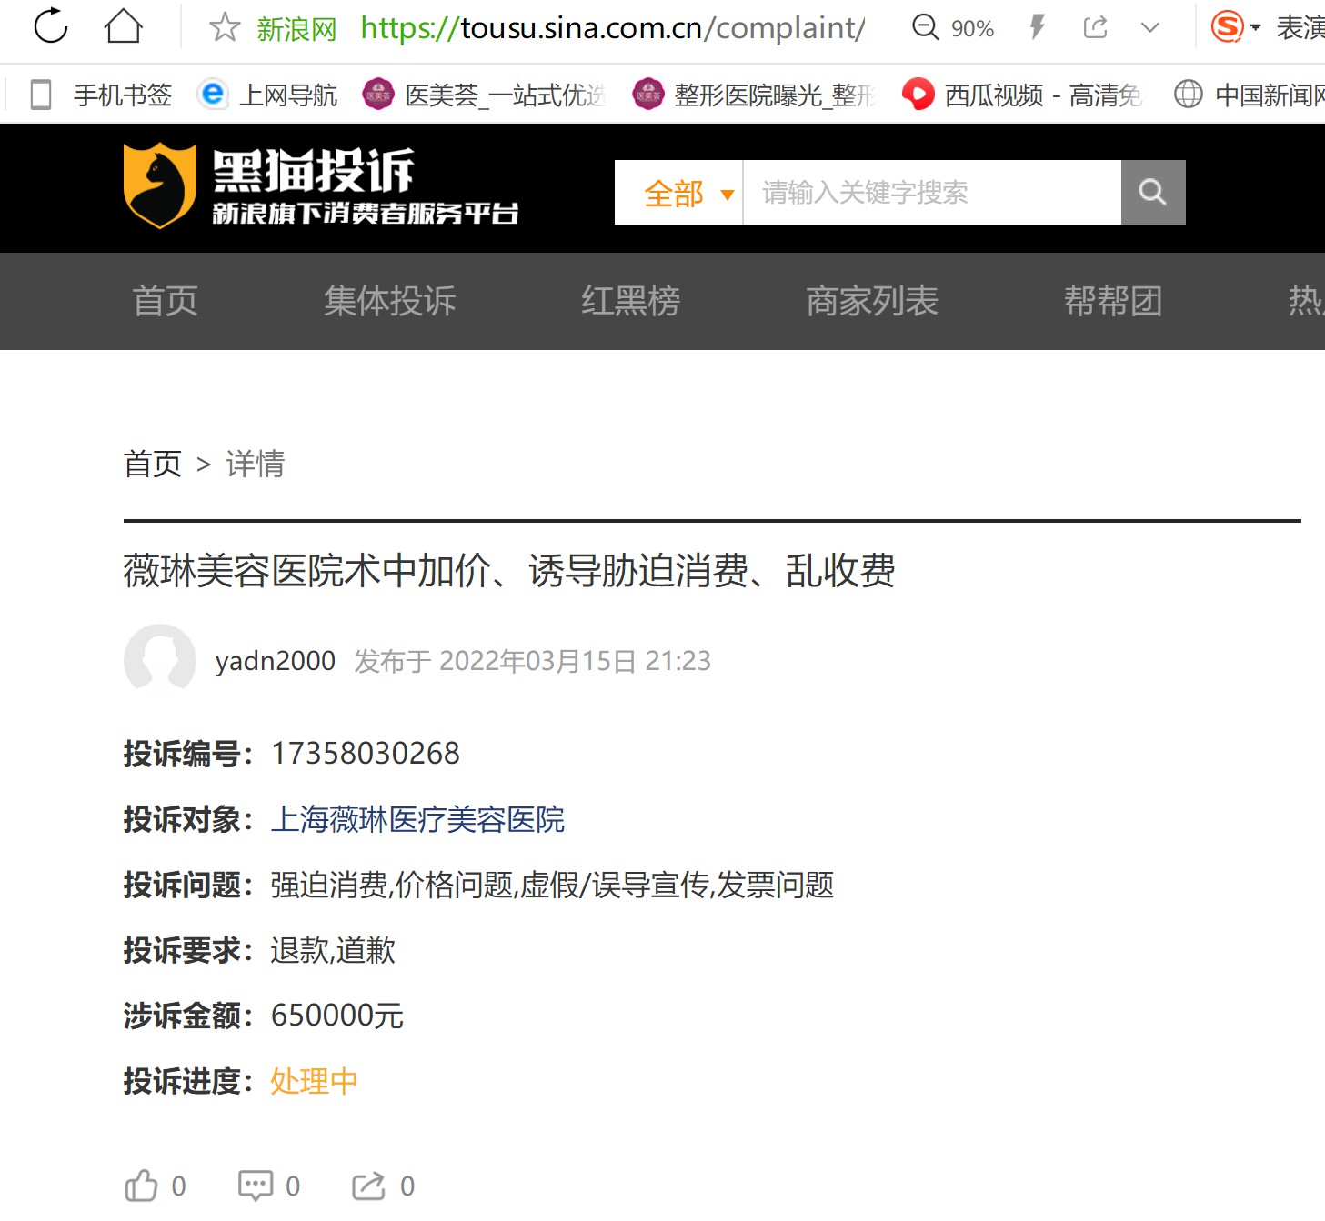Open the 西瓜视频 bookmark
1325x1221 pixels.
click(x=1022, y=95)
